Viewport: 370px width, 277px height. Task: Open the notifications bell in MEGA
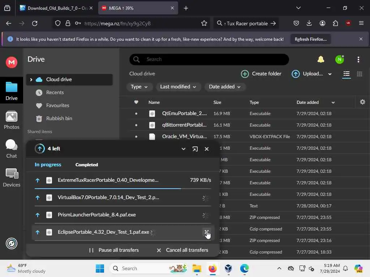pyautogui.click(x=321, y=60)
